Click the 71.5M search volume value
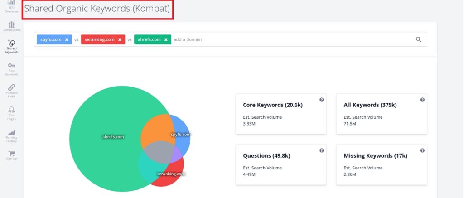This screenshot has width=464, height=198. [350, 123]
